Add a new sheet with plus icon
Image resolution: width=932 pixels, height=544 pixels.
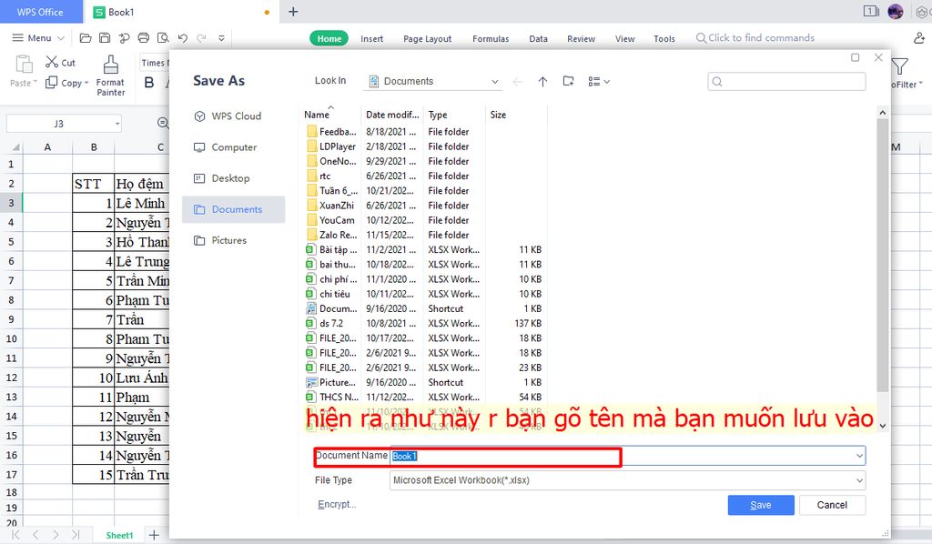[154, 535]
